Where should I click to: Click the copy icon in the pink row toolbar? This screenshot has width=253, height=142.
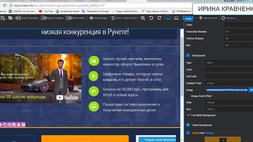click(x=5, y=125)
